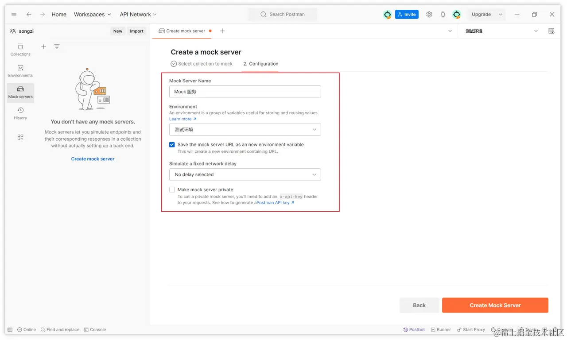Open the 测试环境 environment selector in header
This screenshot has height=340, width=567.
(x=501, y=31)
